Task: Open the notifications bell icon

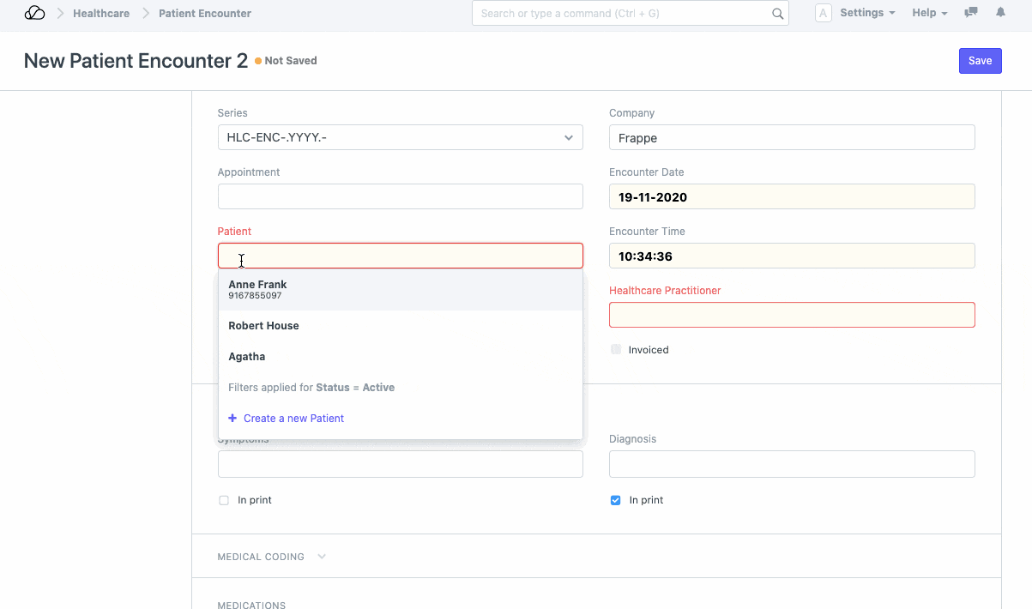Action: point(1000,13)
